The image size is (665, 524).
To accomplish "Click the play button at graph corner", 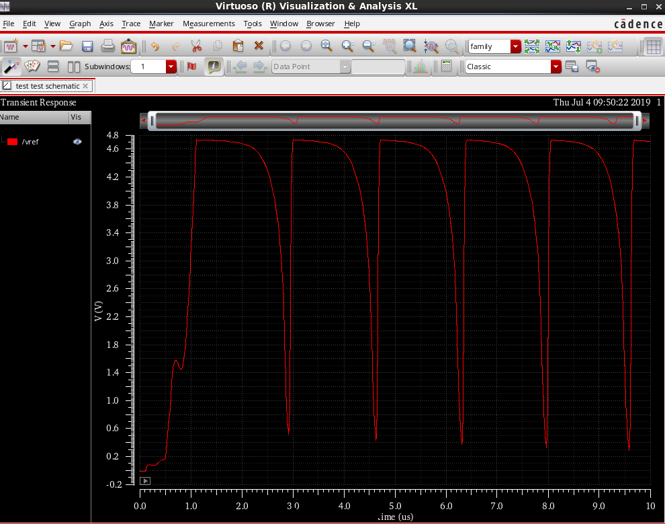I will pos(145,480).
